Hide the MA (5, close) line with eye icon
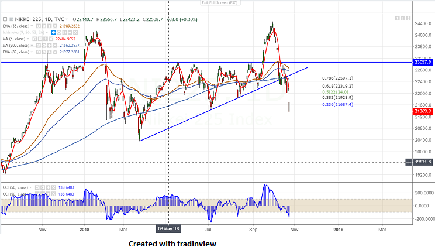Viewport: 435px width, 250px height. pos(34,39)
